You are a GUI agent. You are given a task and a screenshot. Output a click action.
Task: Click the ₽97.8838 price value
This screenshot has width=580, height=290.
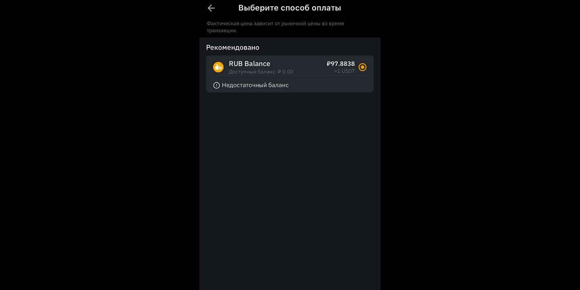[341, 63]
